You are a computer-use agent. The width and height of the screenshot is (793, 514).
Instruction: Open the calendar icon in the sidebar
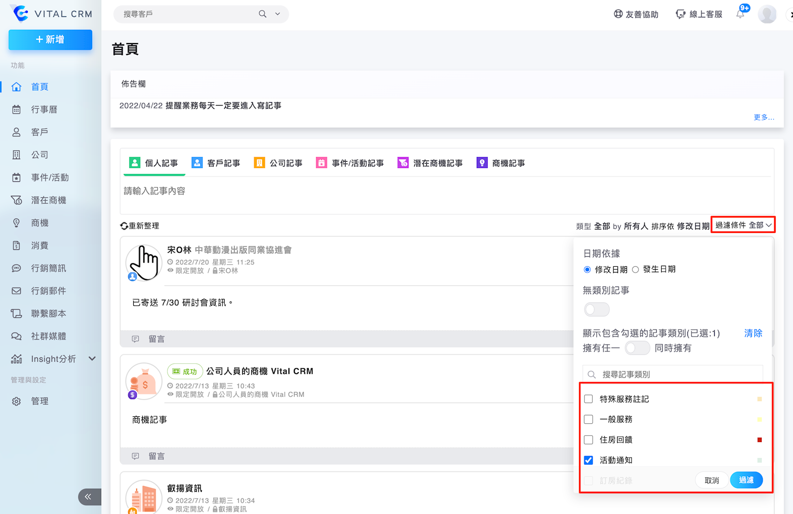[x=16, y=110]
